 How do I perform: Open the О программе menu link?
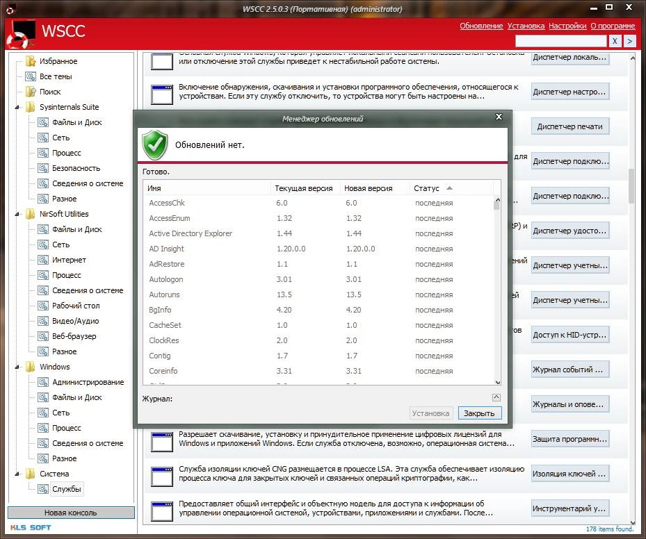point(613,26)
